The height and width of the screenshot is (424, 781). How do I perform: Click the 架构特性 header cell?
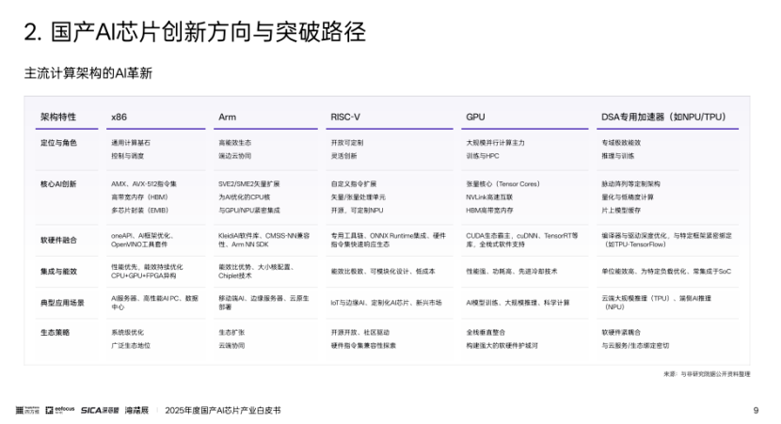coord(56,118)
